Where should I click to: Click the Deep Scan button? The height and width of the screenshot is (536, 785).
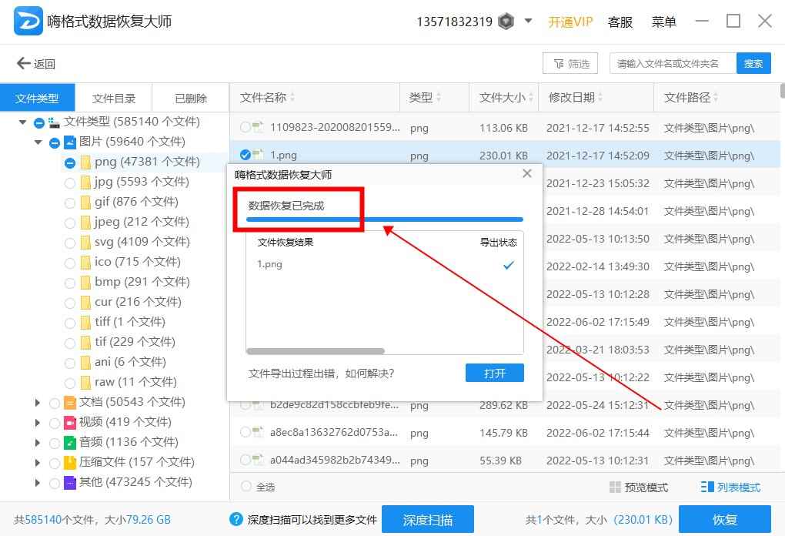pyautogui.click(x=427, y=520)
